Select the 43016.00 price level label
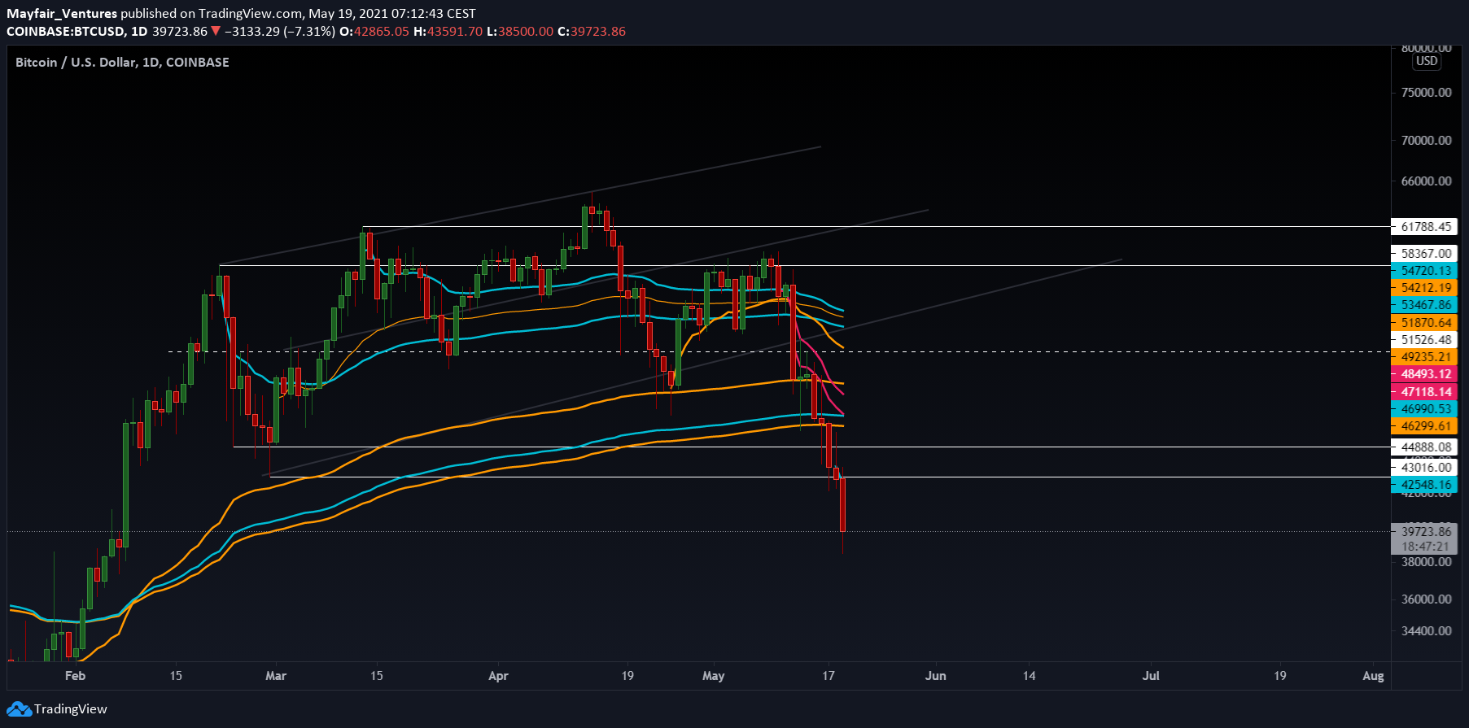 (1424, 468)
